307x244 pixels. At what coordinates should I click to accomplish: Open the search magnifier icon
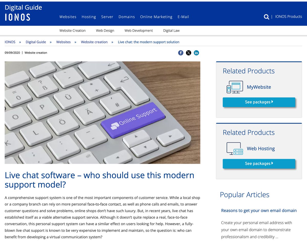[266, 17]
